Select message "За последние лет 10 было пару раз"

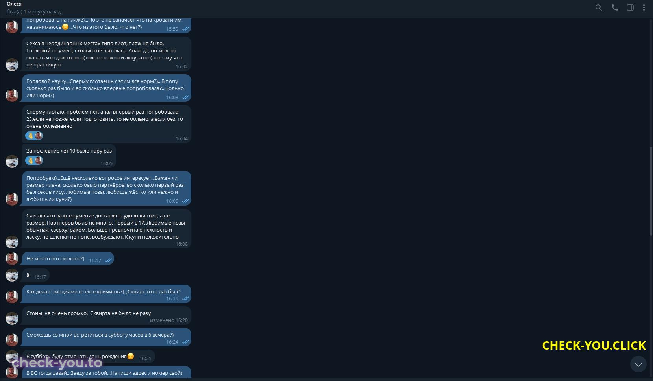[x=69, y=156]
